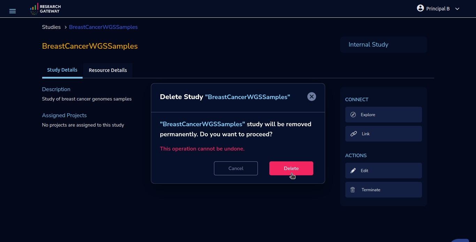
Task: Click the Principal B user avatar icon
Action: click(x=420, y=8)
